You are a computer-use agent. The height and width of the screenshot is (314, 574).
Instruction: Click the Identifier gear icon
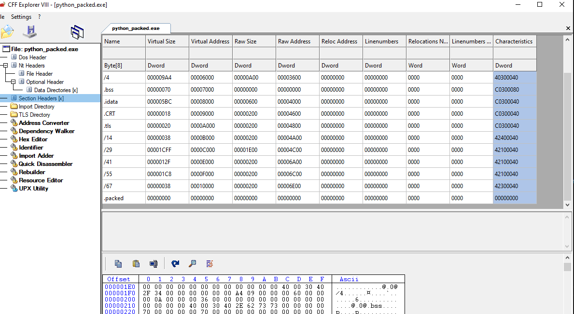[x=14, y=147]
